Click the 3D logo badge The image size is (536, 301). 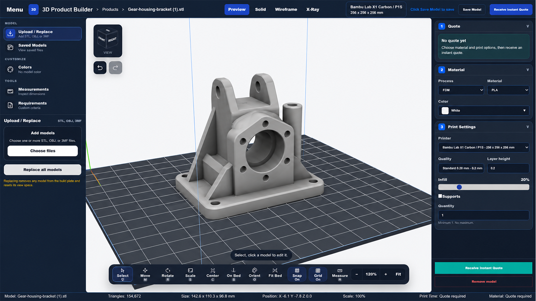pos(33,9)
